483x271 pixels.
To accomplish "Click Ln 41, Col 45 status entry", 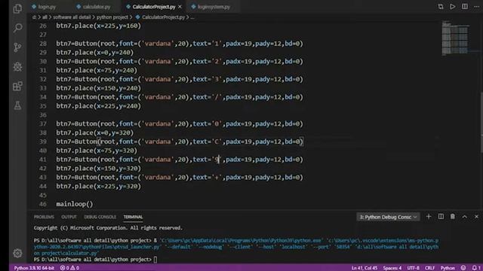I will [x=365, y=268].
